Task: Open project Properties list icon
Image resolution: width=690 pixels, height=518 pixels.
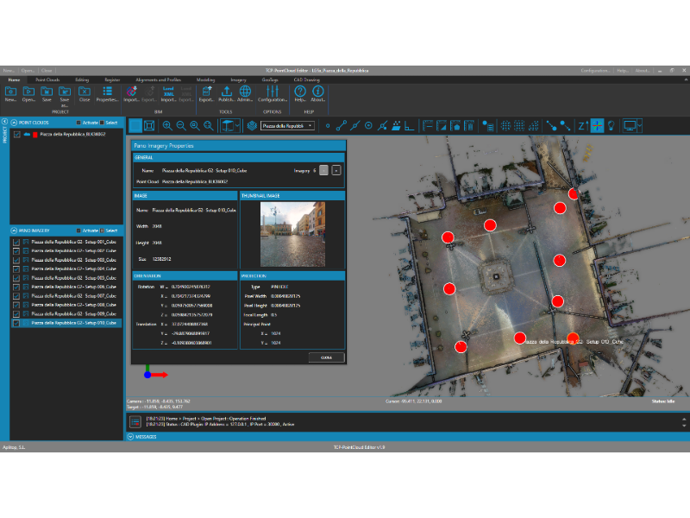Action: point(107,94)
